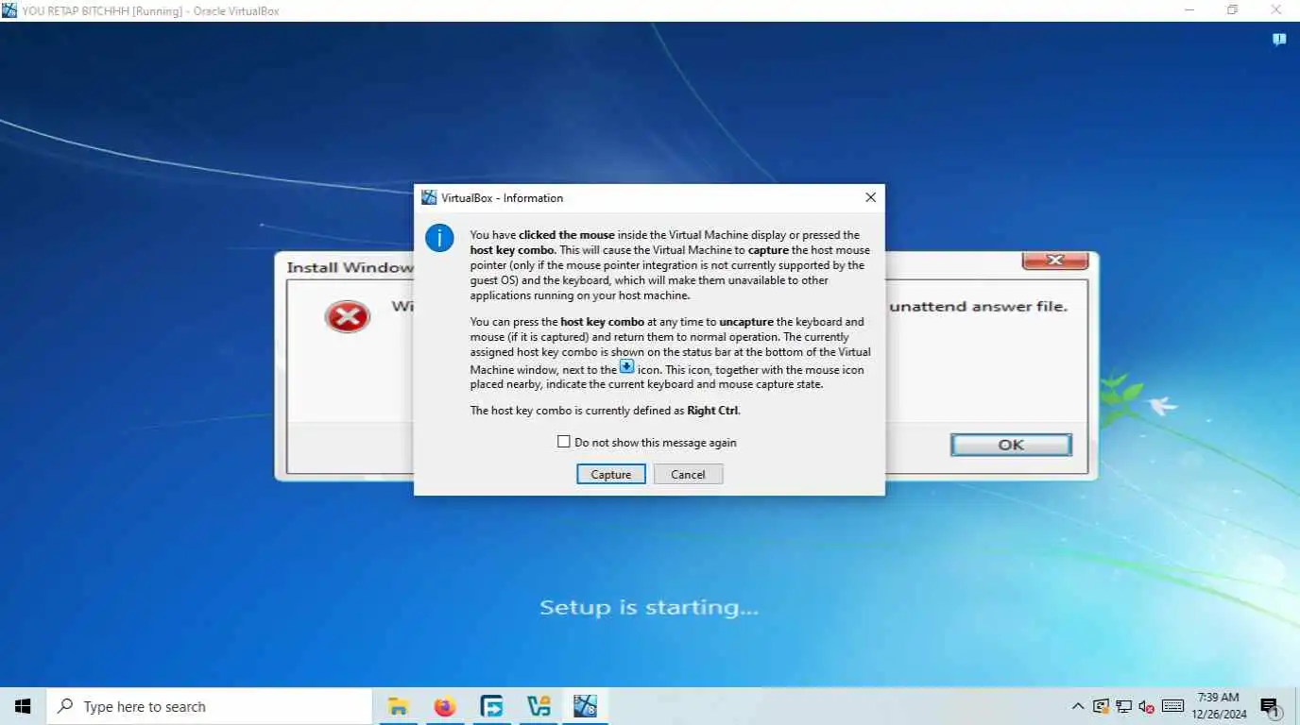The width and height of the screenshot is (1300, 725).
Task: Close the Install Windows error dialog
Action: click(1055, 261)
